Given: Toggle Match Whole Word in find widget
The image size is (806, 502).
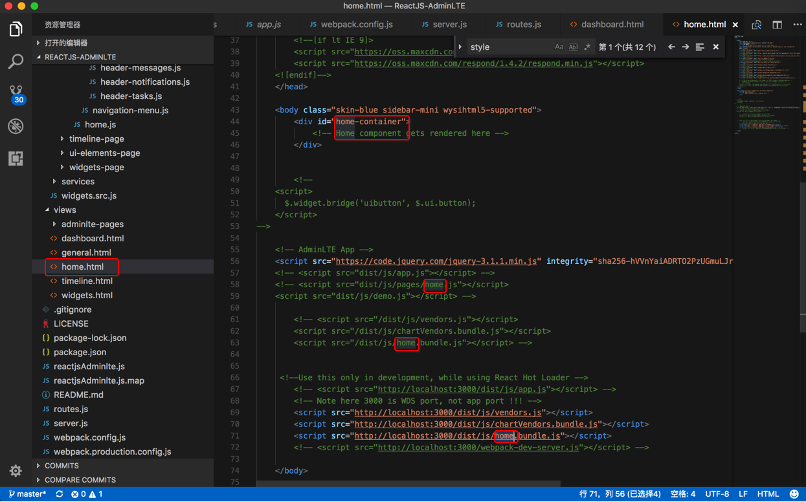Looking at the screenshot, I should (573, 47).
